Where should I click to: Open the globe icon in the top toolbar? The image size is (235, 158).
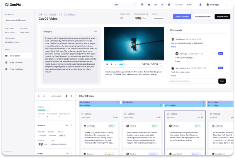coord(169,5)
